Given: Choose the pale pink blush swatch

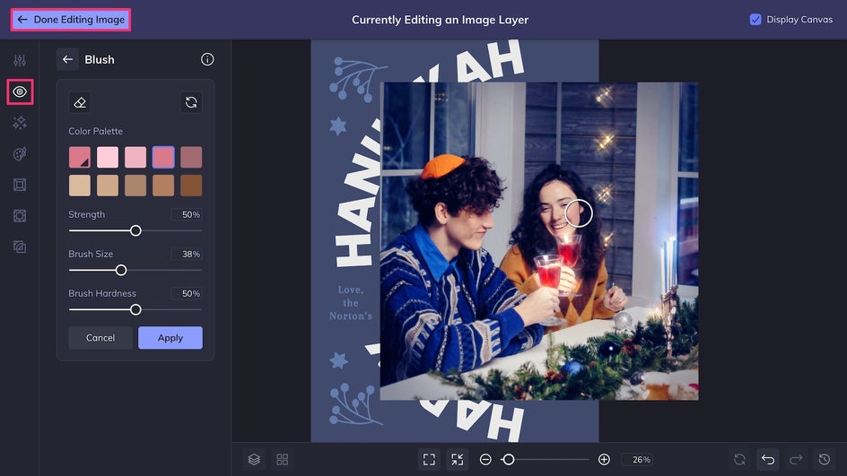Looking at the screenshot, I should tap(108, 157).
